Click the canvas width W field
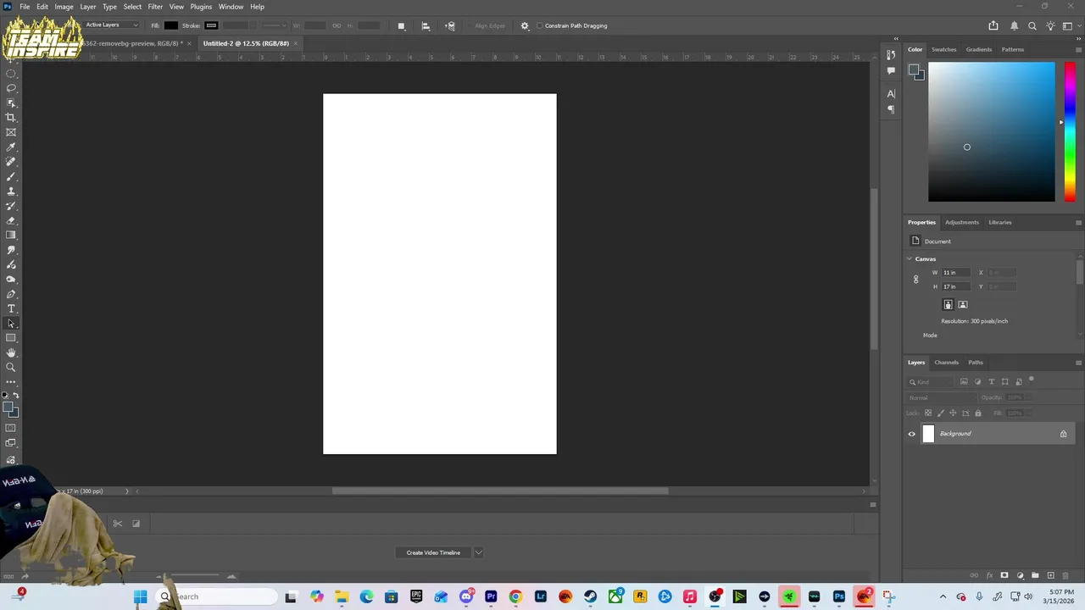The height and width of the screenshot is (610, 1085). point(954,273)
